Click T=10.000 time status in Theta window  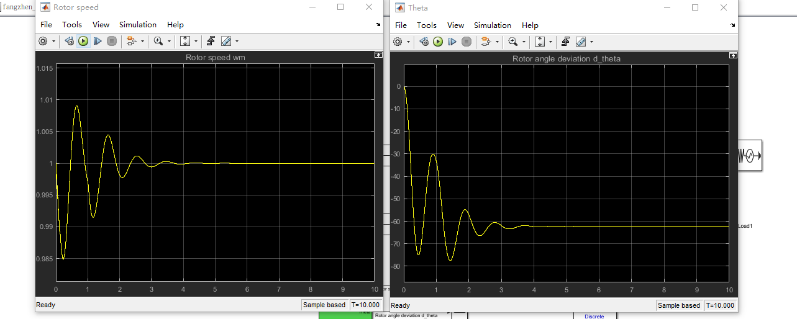coord(721,305)
